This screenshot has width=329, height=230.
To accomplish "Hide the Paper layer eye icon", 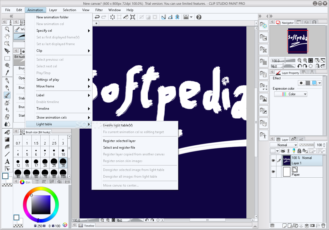I will coord(273,172).
